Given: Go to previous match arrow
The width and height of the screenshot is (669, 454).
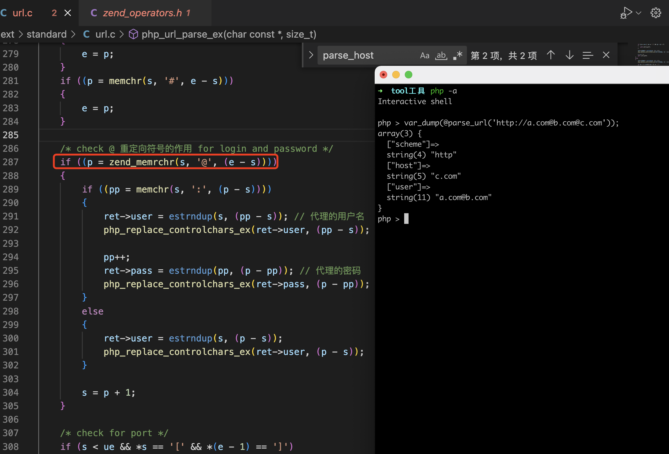Looking at the screenshot, I should [551, 55].
